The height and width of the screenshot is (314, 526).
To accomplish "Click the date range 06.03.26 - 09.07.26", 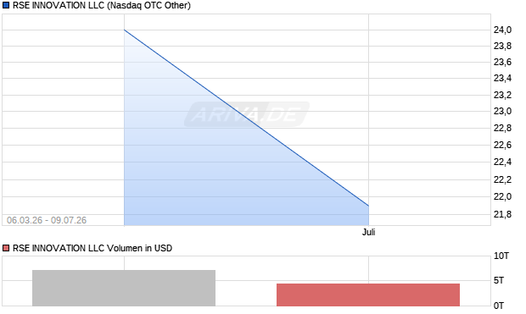I will coord(47,220).
